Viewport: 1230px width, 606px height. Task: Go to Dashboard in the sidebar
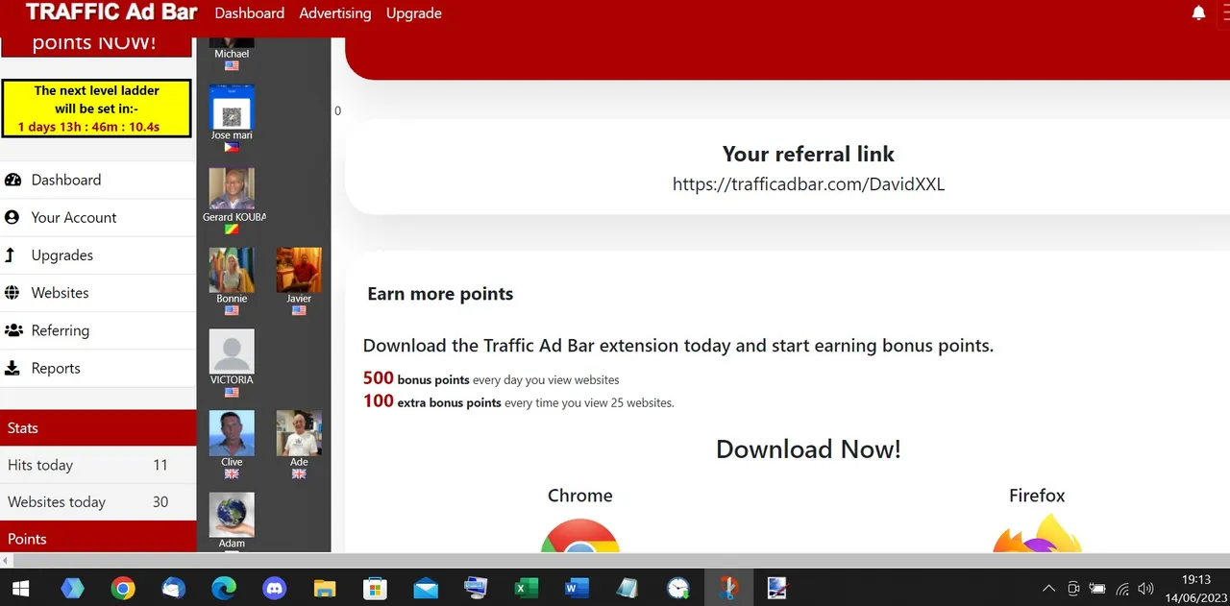[98, 180]
